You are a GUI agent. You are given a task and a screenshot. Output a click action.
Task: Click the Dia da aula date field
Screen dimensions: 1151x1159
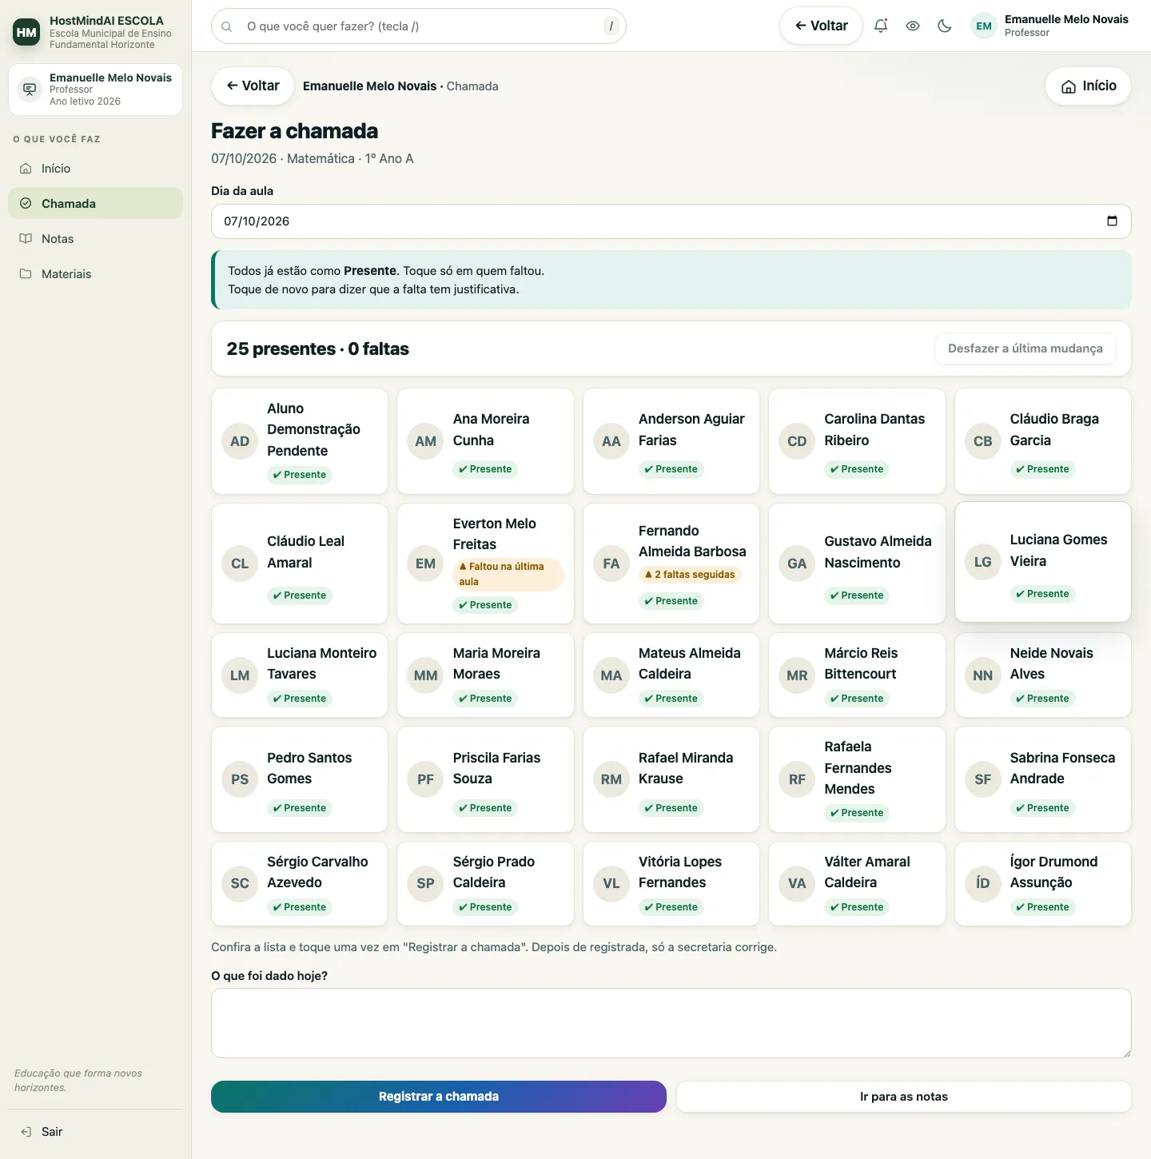click(671, 221)
